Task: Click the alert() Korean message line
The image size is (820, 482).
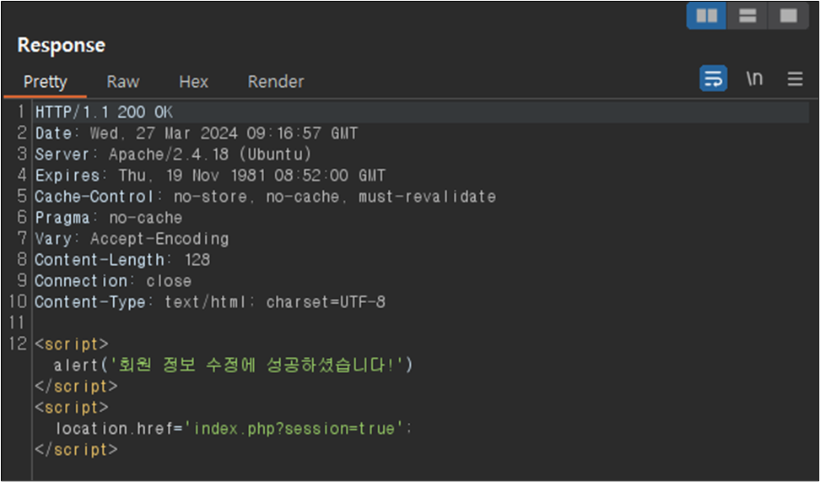Action: tap(233, 366)
